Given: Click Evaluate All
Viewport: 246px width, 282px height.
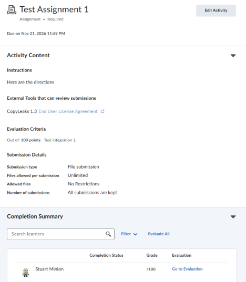Looking at the screenshot, I should click(159, 234).
